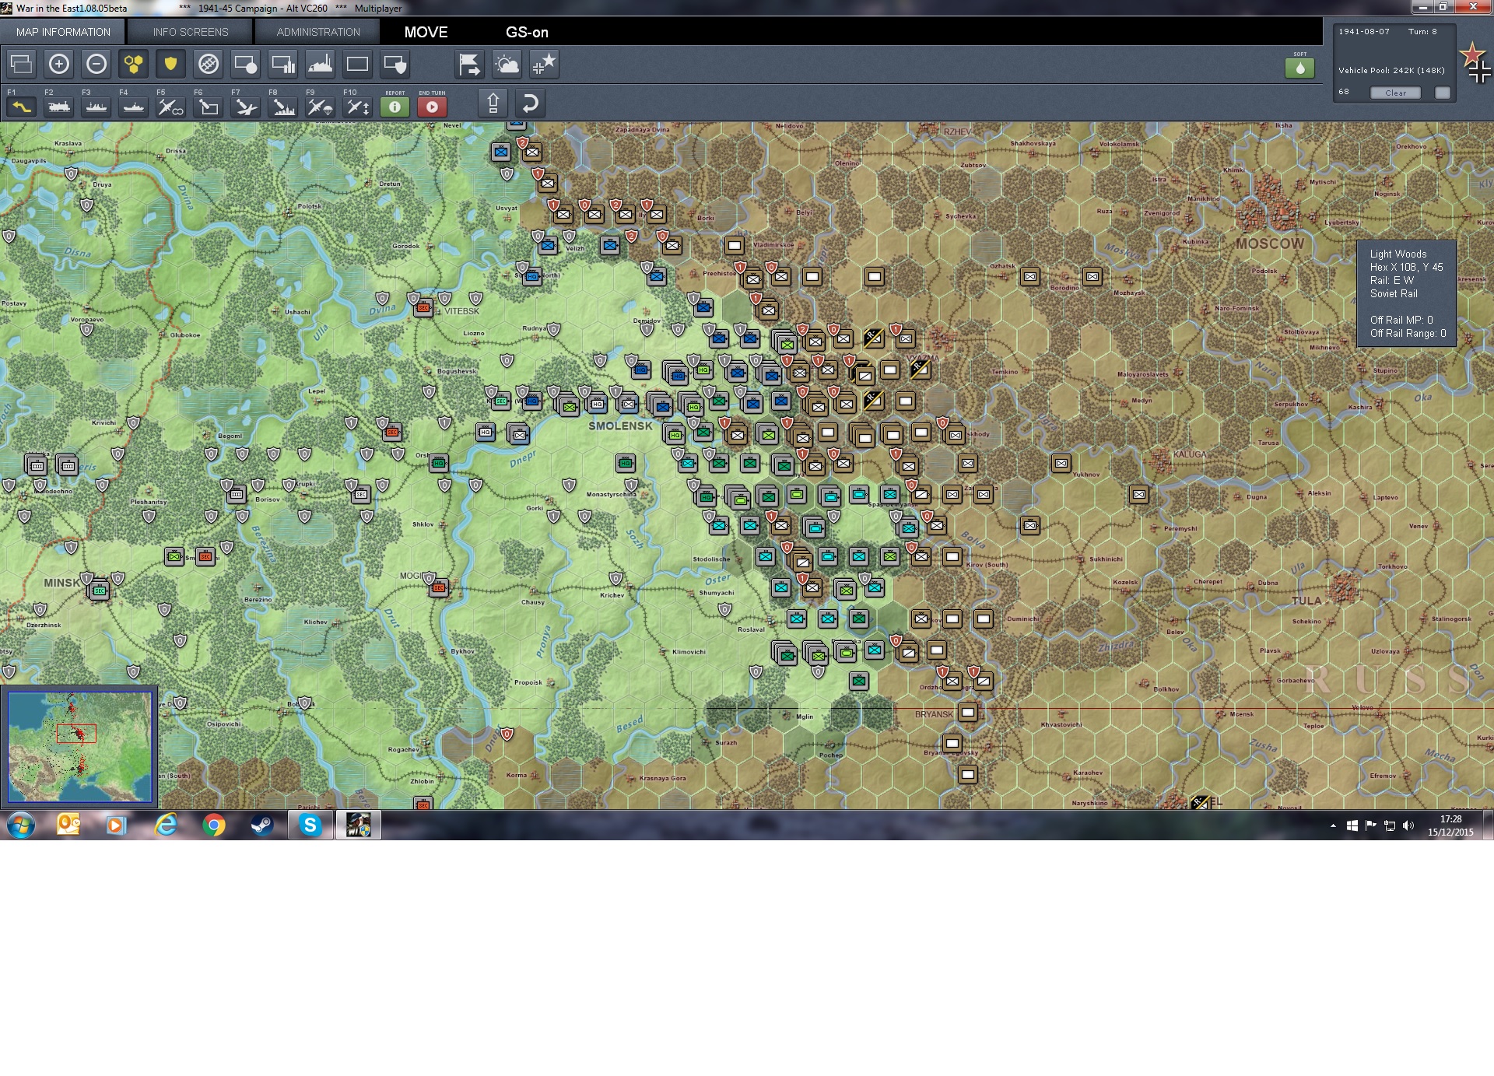Viewport: 1494px width, 1076px height.
Task: Click the zoom out map button
Action: (96, 65)
